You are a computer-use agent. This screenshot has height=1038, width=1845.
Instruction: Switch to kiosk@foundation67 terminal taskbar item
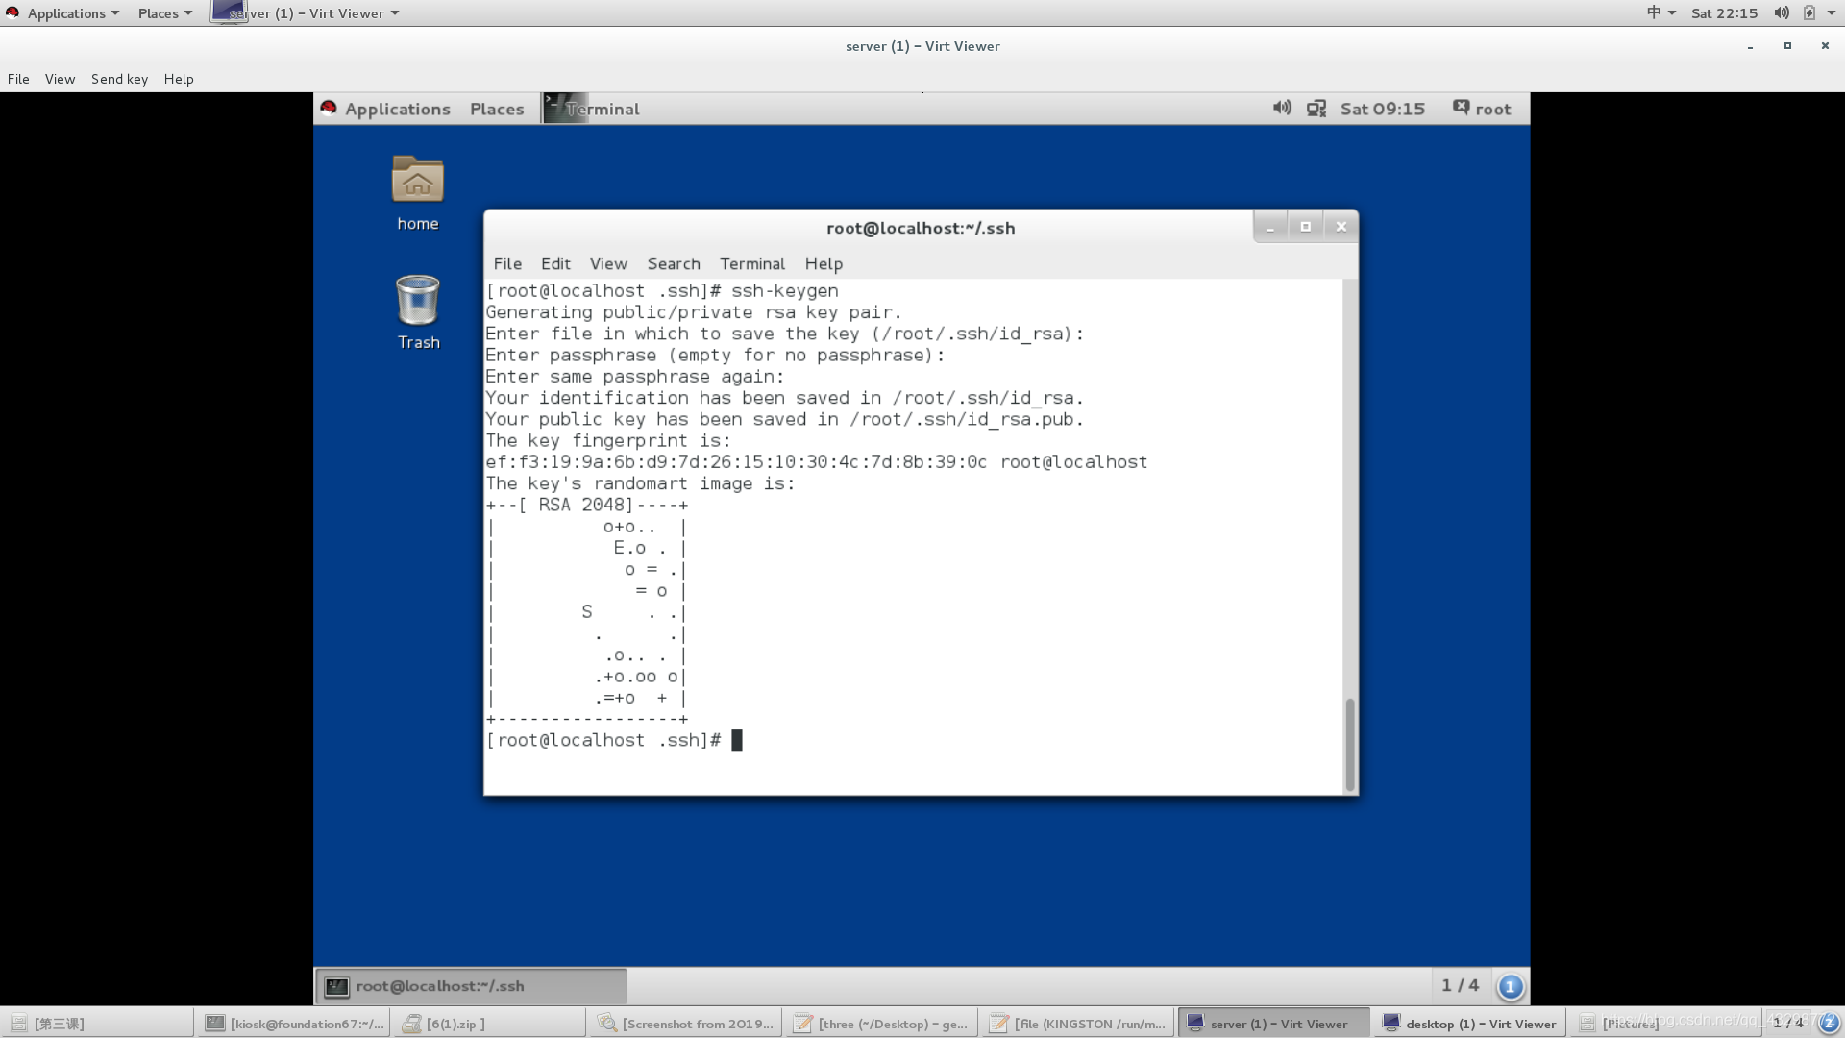point(293,1024)
